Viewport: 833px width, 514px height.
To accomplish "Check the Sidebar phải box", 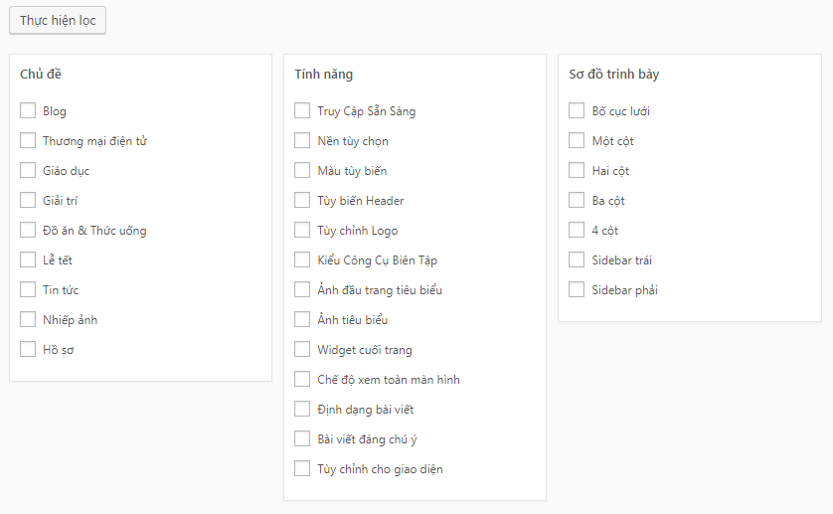I will [577, 290].
